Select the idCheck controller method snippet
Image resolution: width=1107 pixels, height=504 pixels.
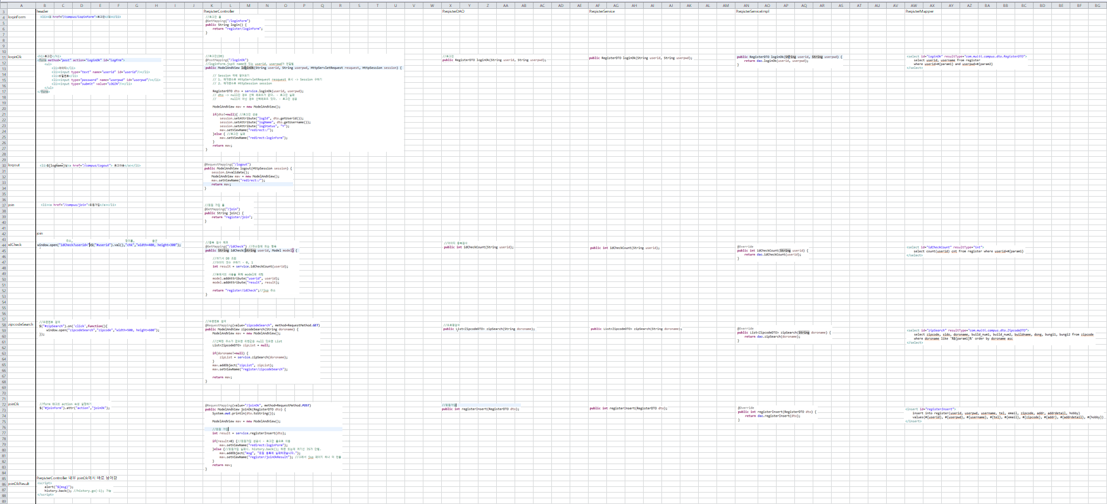tap(251, 268)
